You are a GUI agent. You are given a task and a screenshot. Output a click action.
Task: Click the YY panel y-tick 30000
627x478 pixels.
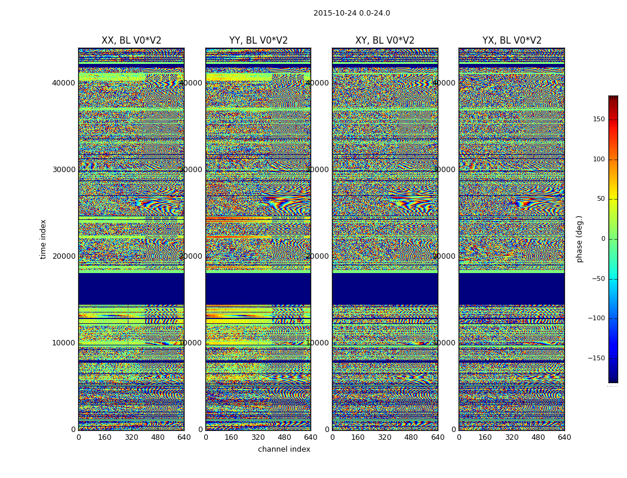point(190,170)
